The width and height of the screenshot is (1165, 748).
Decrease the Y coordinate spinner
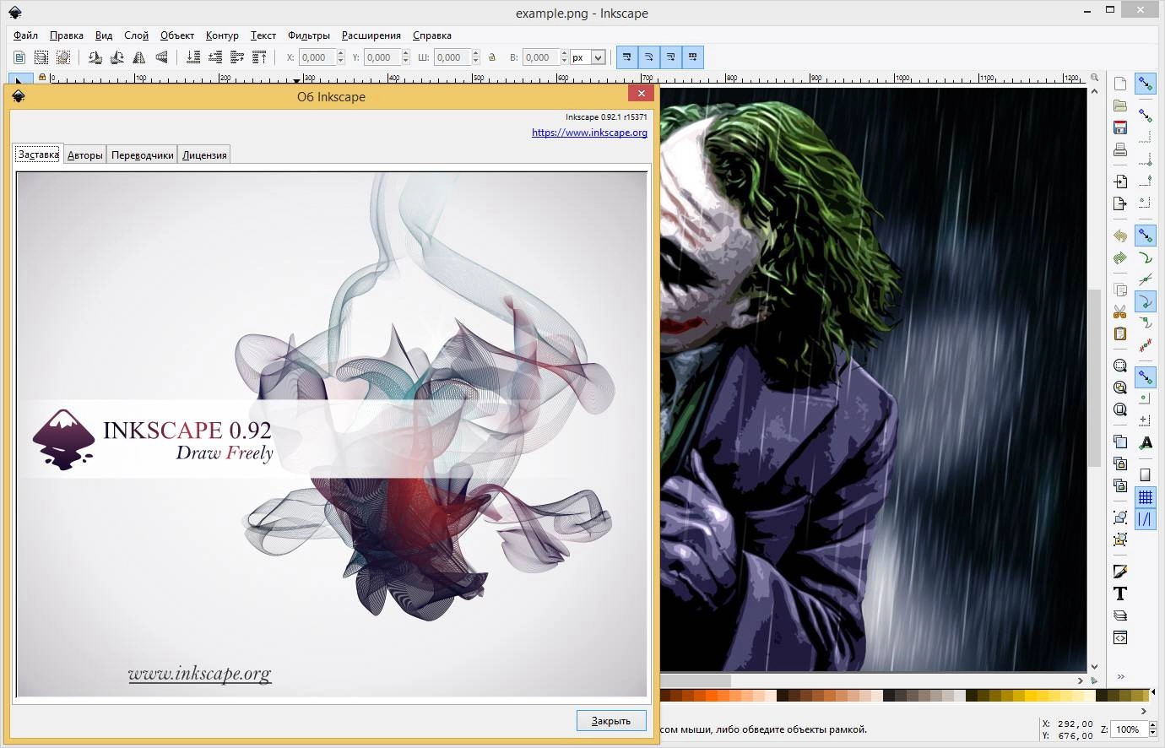407,62
